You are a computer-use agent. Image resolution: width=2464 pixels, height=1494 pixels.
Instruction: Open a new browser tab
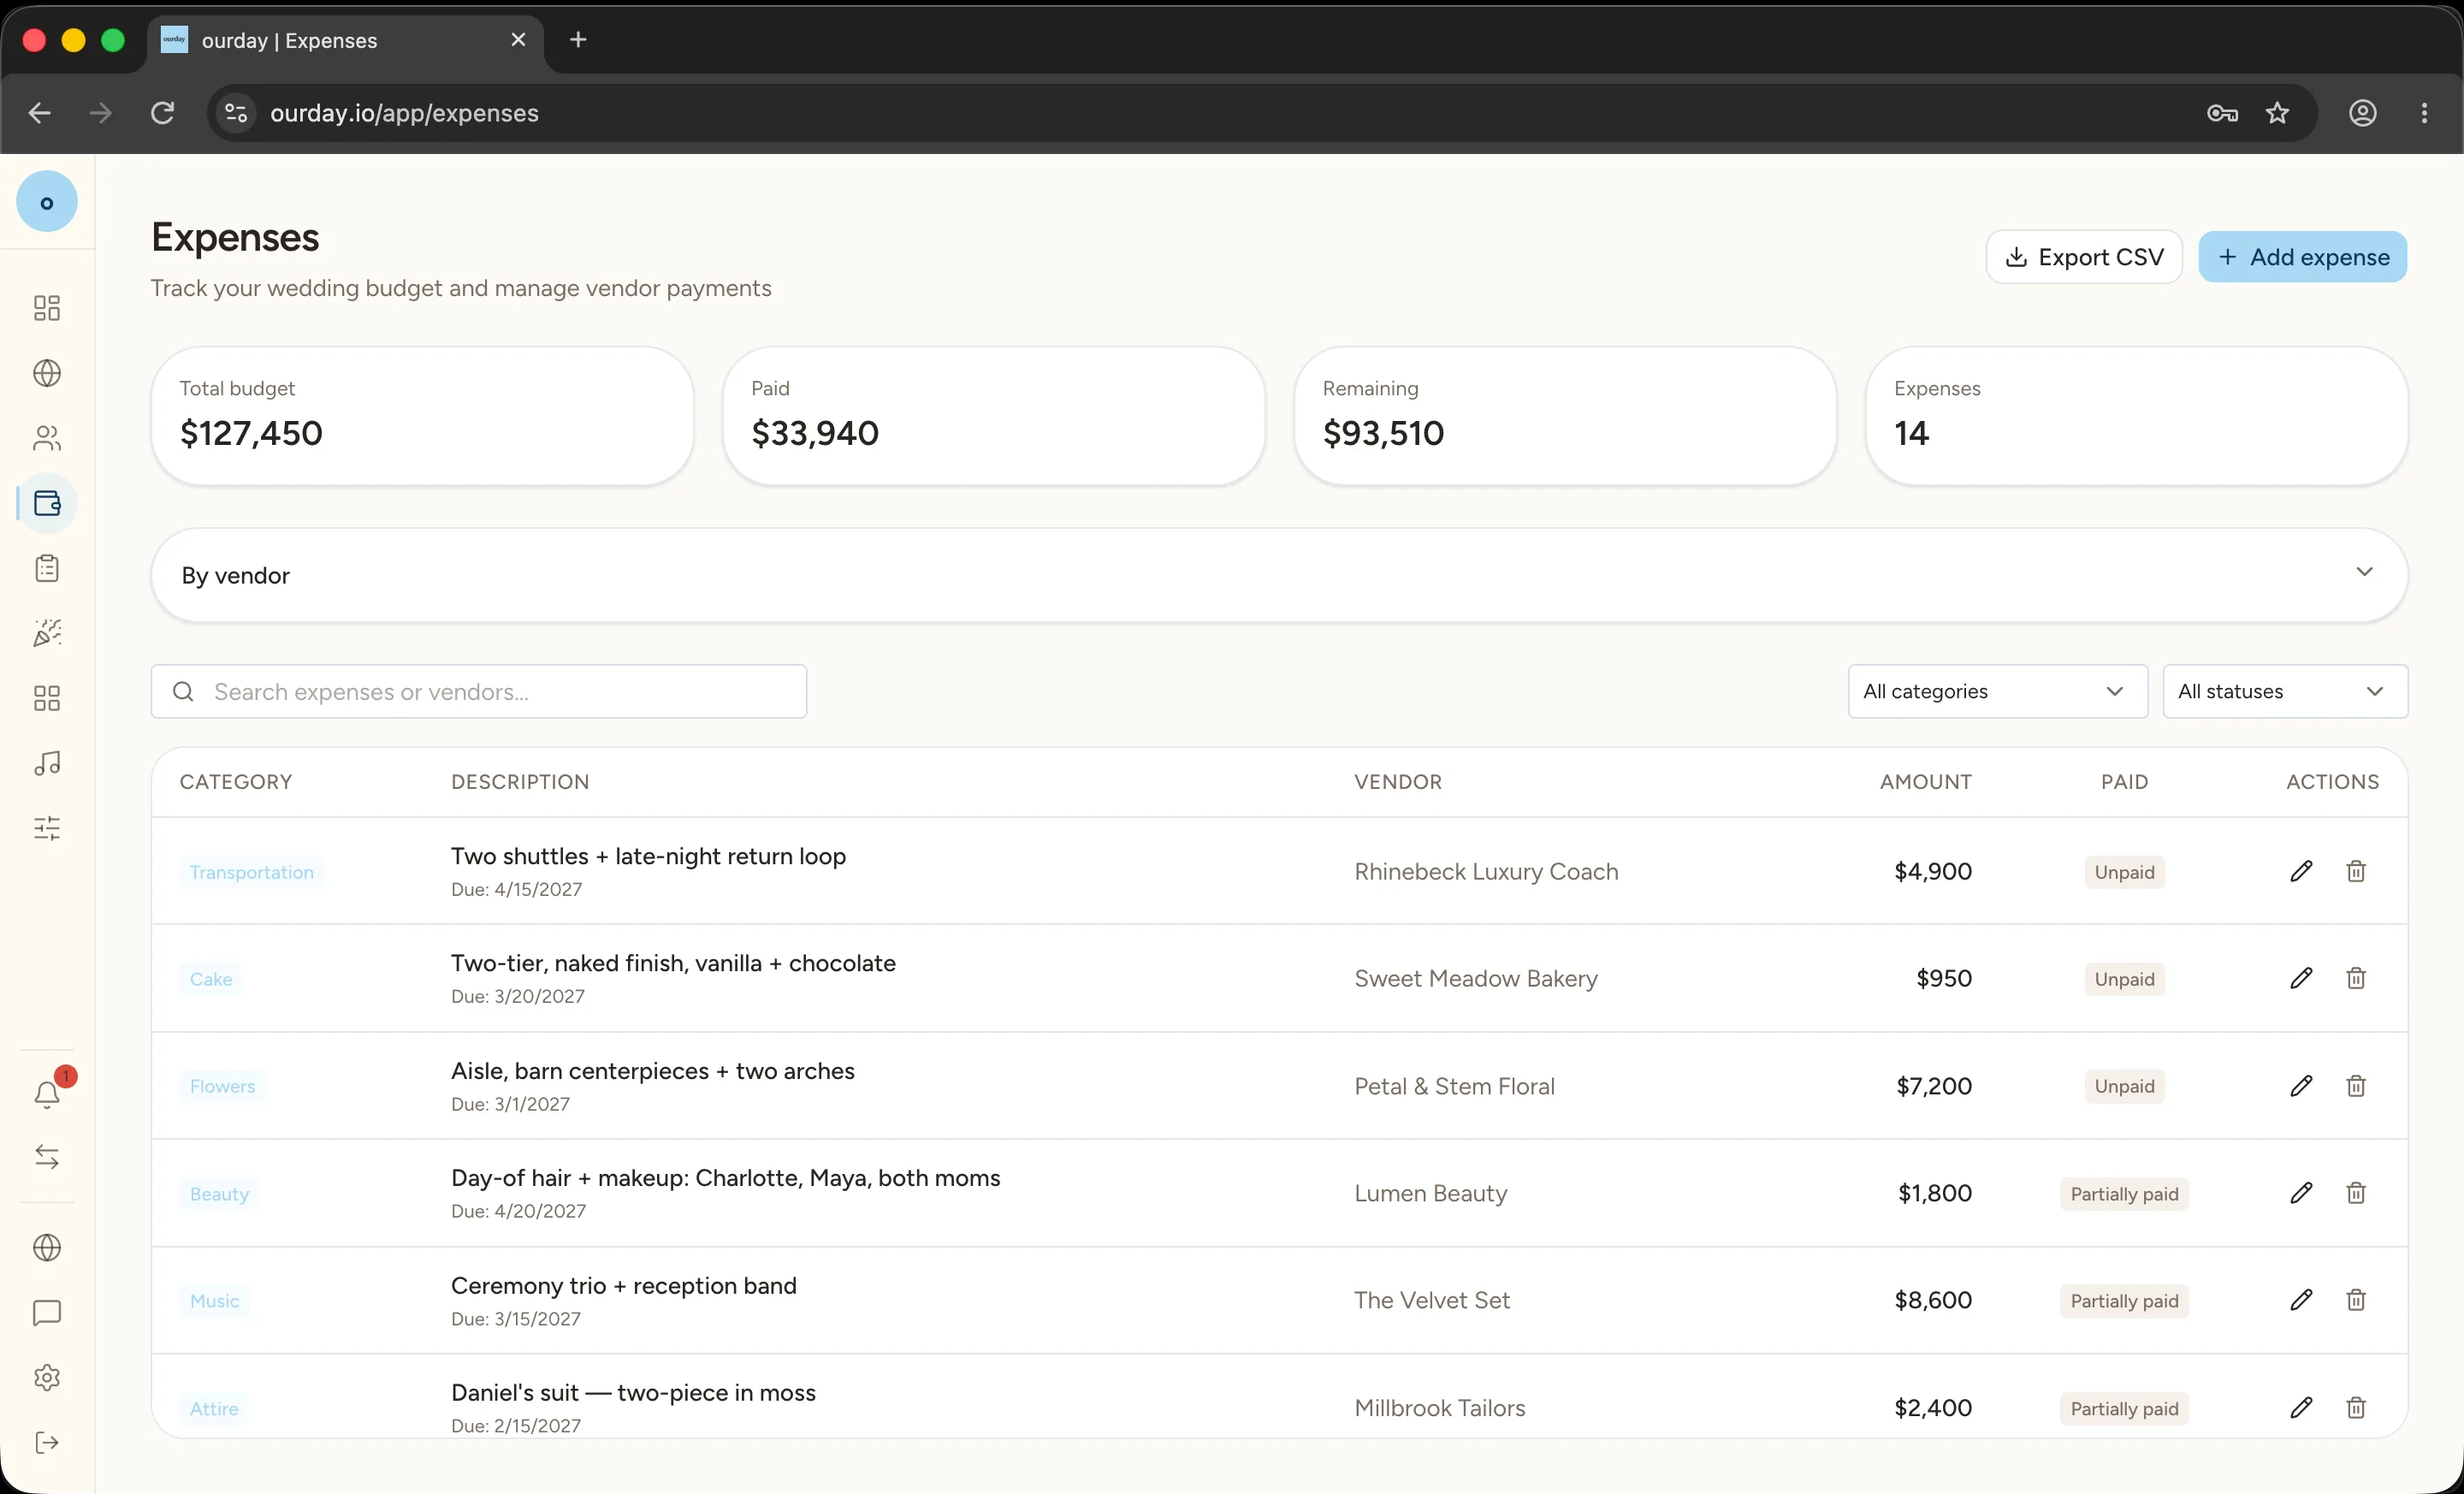tap(578, 40)
